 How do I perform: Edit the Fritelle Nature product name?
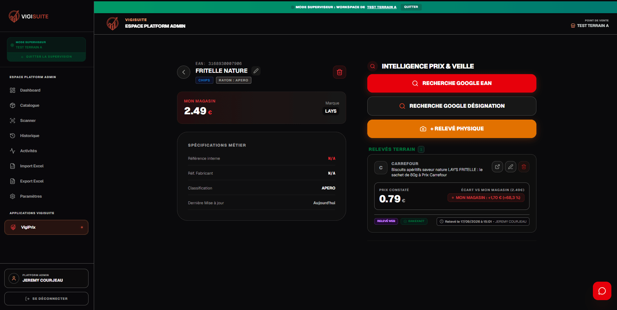click(x=256, y=71)
